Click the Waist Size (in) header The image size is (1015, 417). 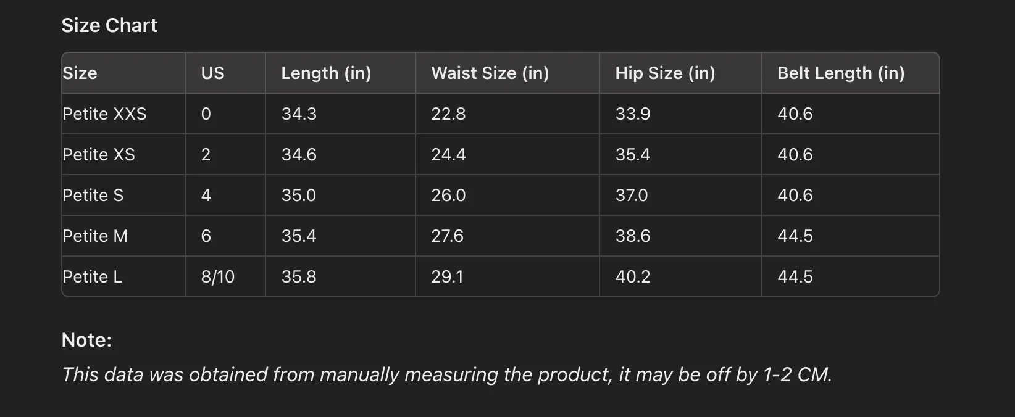pos(490,73)
